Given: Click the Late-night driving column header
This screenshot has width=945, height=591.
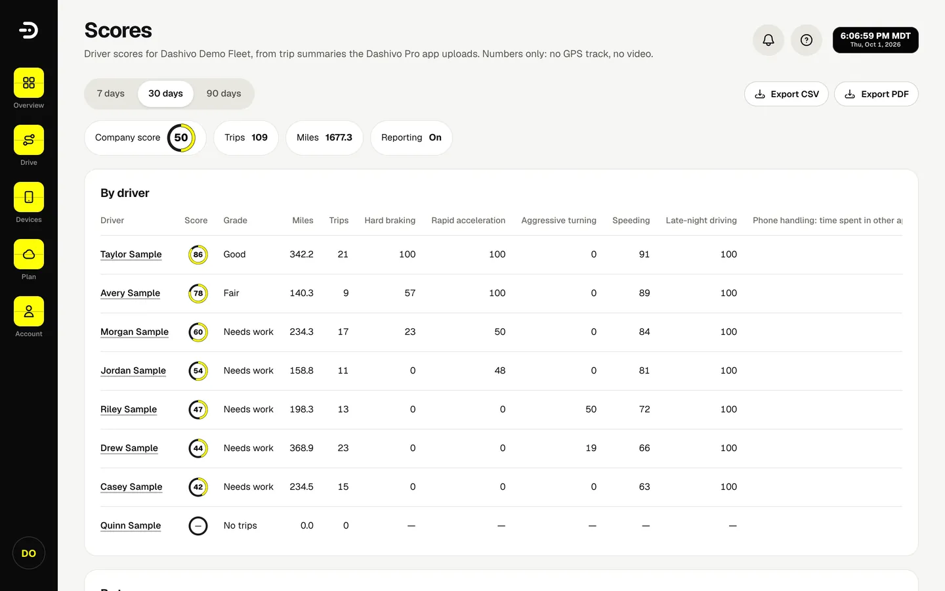Looking at the screenshot, I should (x=701, y=221).
